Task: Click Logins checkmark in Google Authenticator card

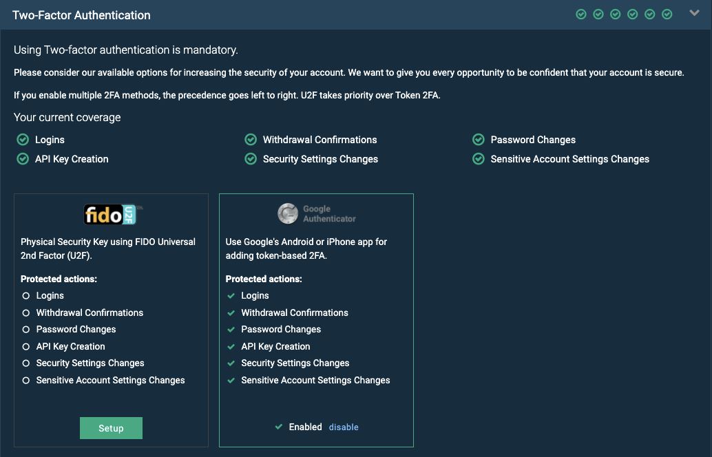Action: [231, 295]
